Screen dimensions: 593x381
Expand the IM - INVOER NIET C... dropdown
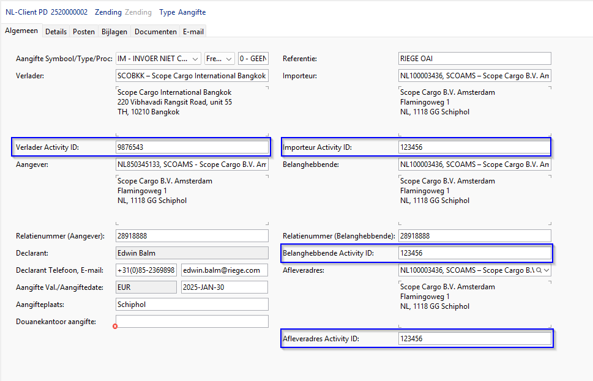point(195,59)
